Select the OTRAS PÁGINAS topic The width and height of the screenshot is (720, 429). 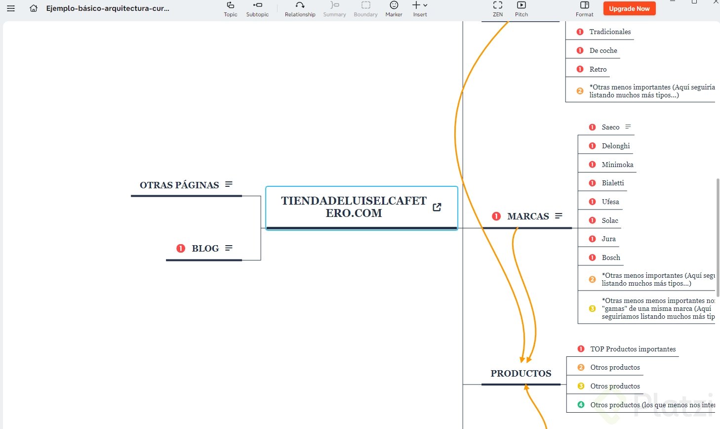point(179,185)
